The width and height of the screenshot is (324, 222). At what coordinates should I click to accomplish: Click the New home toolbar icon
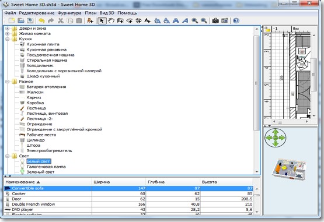coord(12,20)
